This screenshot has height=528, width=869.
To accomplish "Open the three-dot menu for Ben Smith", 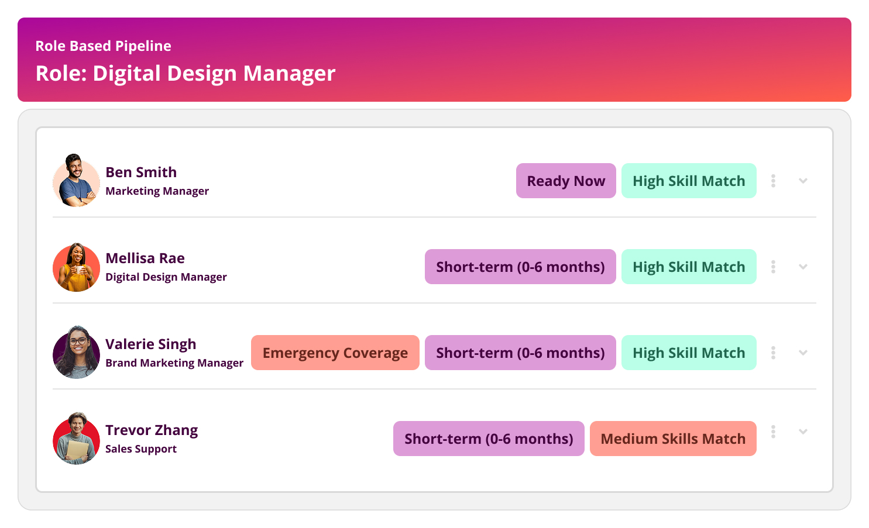I will point(773,181).
